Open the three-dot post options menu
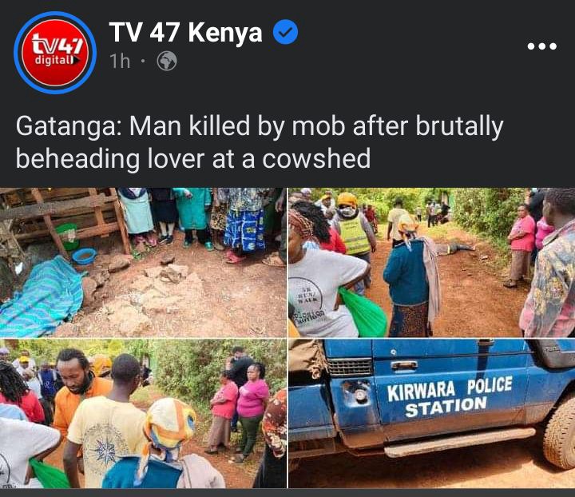 pyautogui.click(x=541, y=46)
